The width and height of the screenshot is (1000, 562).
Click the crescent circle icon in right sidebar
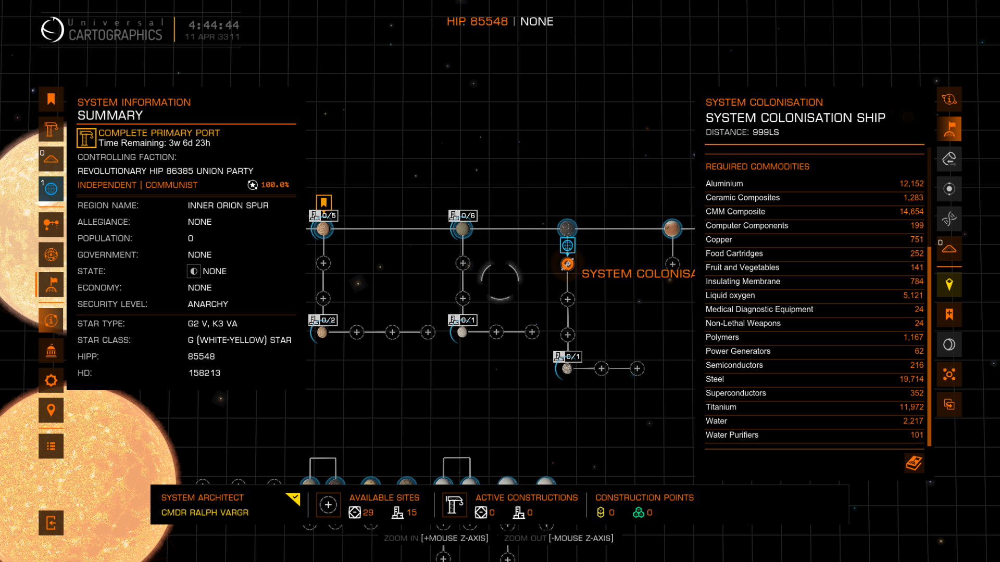click(949, 344)
